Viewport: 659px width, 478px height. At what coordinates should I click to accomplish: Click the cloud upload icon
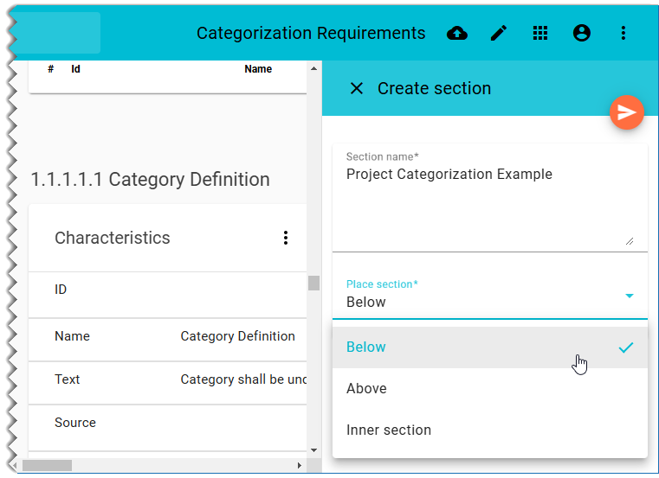click(x=457, y=33)
